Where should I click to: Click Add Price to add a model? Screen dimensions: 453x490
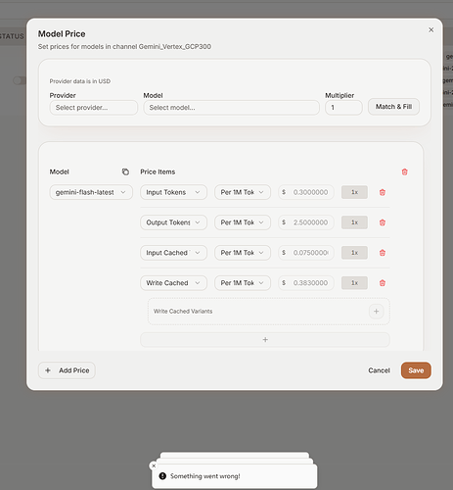(x=67, y=370)
